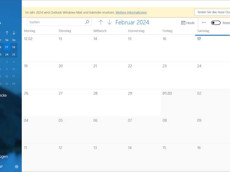Click the Montag column header

click(x=30, y=31)
